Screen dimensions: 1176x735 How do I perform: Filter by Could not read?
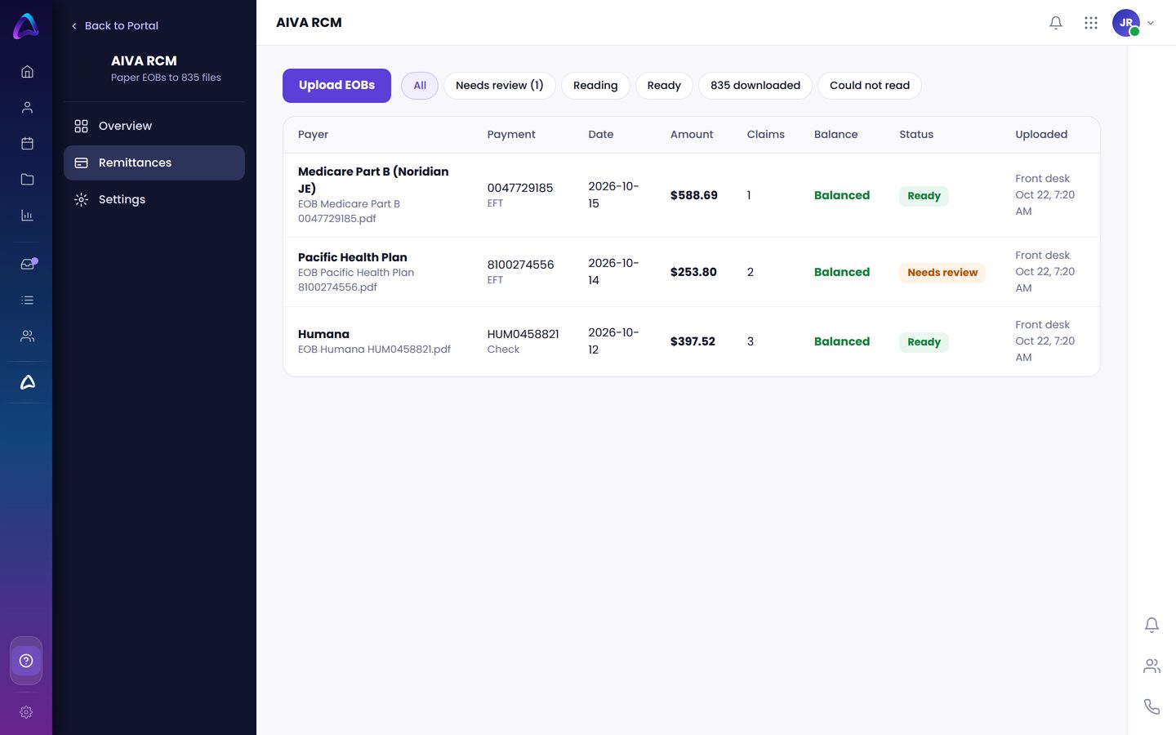pos(870,86)
